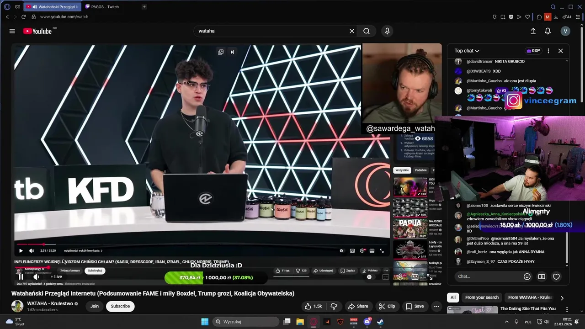Subscribe to the WATAHA - Krulestwo channel

tap(120, 306)
